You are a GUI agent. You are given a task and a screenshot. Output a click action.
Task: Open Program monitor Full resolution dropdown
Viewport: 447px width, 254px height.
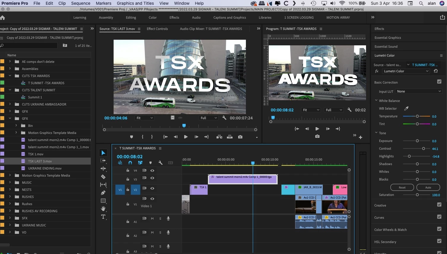click(x=334, y=110)
